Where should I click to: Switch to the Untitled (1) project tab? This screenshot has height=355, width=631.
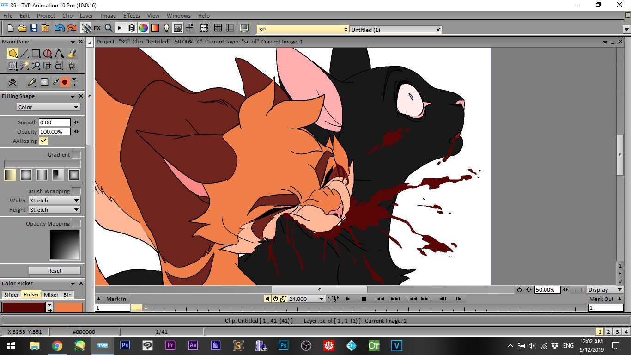(x=396, y=30)
